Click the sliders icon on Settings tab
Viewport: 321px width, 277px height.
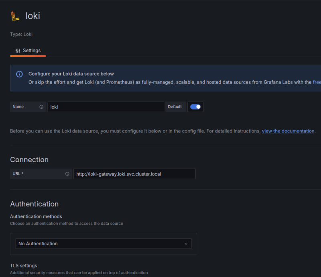tap(18, 51)
